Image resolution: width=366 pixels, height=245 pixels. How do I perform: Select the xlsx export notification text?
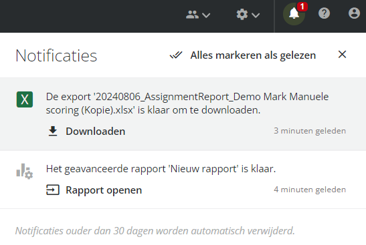point(187,103)
